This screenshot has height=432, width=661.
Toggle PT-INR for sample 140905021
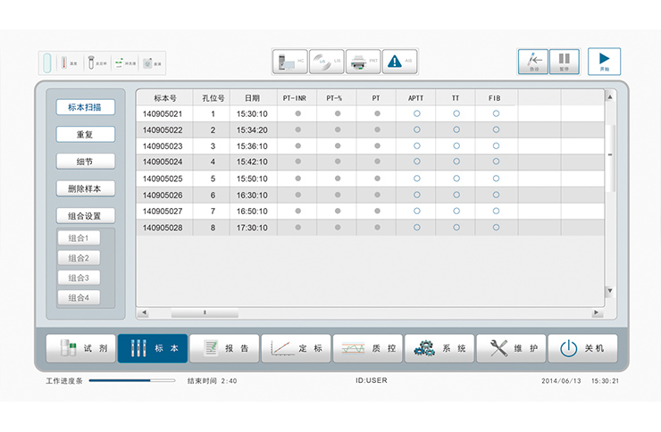pyautogui.click(x=298, y=113)
